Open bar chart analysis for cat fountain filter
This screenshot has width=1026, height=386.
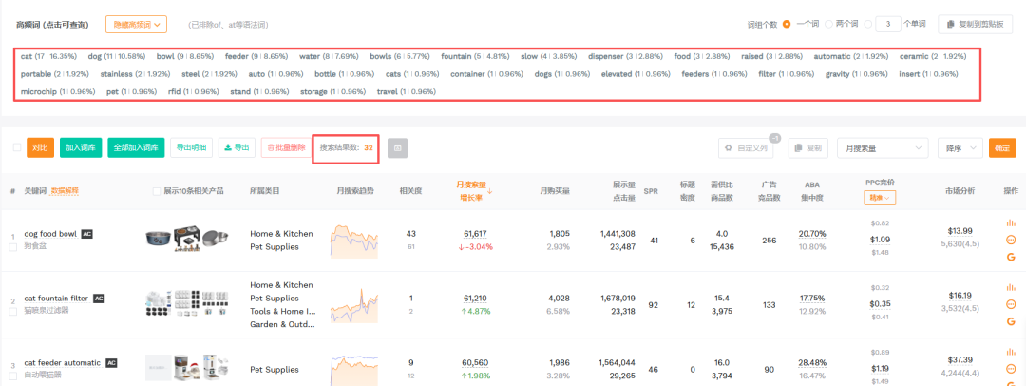pos(1010,287)
